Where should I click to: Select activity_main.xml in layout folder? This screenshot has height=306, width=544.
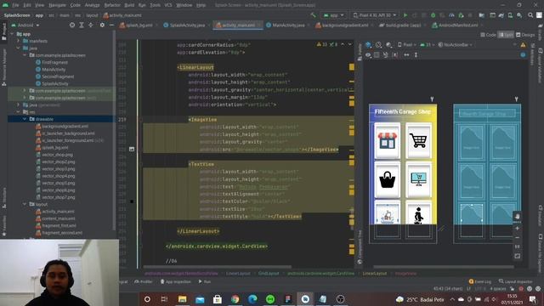(58, 212)
